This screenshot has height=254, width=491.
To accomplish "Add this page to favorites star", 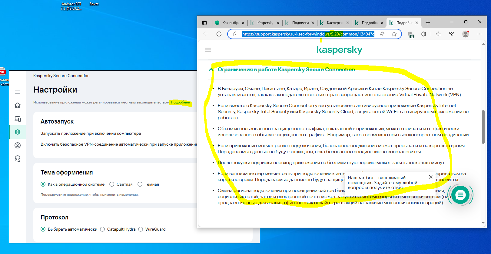I will pos(394,34).
